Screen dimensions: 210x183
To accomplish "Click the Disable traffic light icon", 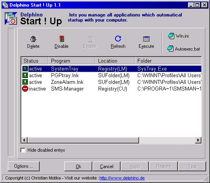I will click(62, 39).
